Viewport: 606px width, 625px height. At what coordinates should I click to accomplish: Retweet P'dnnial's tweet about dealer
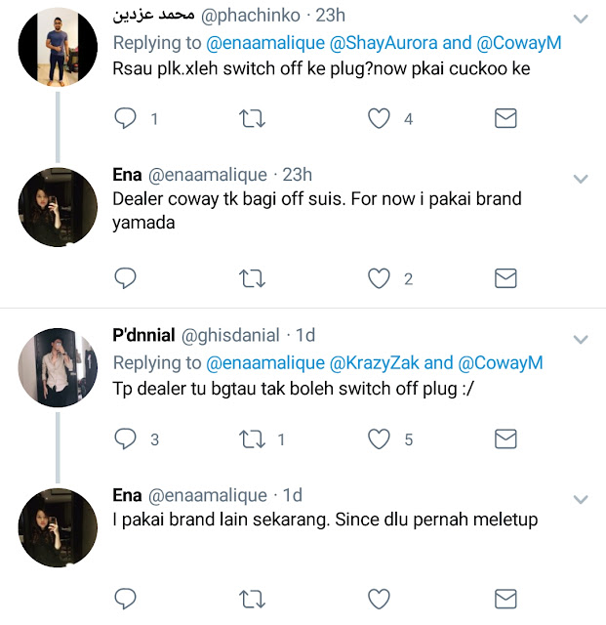252,438
